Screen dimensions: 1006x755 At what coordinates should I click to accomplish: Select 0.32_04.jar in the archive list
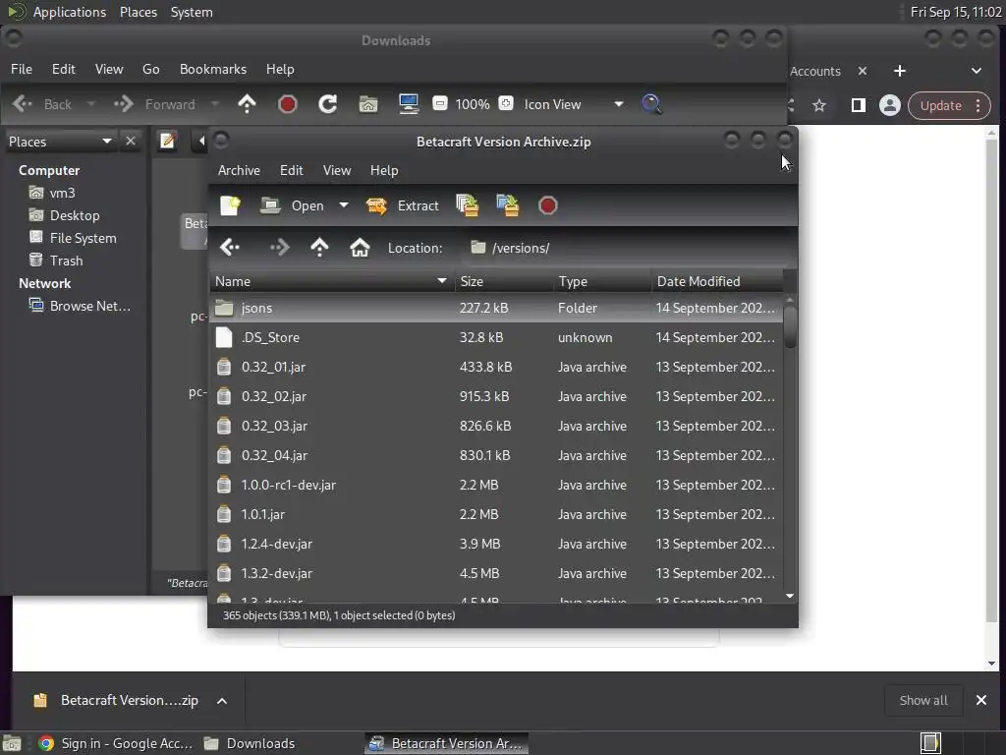click(496, 456)
